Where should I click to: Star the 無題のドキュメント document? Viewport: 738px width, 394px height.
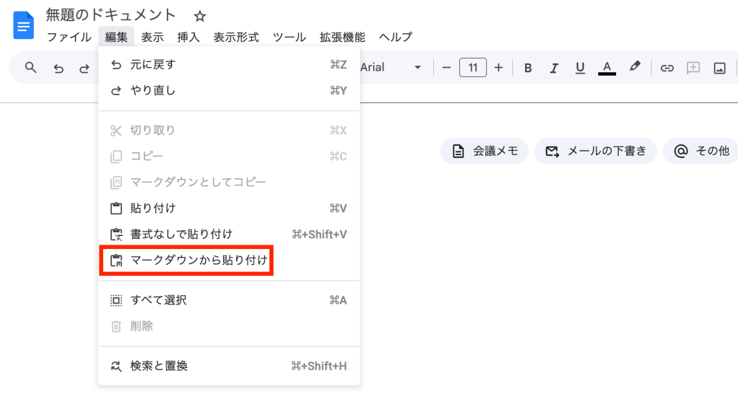tap(200, 17)
